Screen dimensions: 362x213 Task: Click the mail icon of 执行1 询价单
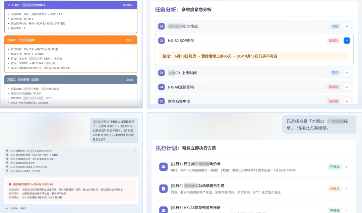(x=164, y=167)
